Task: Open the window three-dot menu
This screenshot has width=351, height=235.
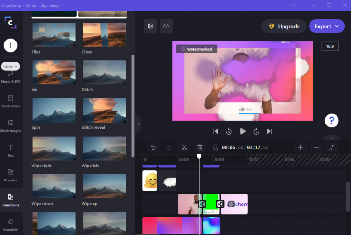Action: tap(293, 5)
